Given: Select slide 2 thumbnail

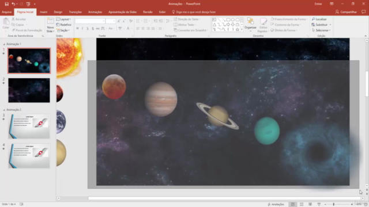Looking at the screenshot, I should 29,90.
